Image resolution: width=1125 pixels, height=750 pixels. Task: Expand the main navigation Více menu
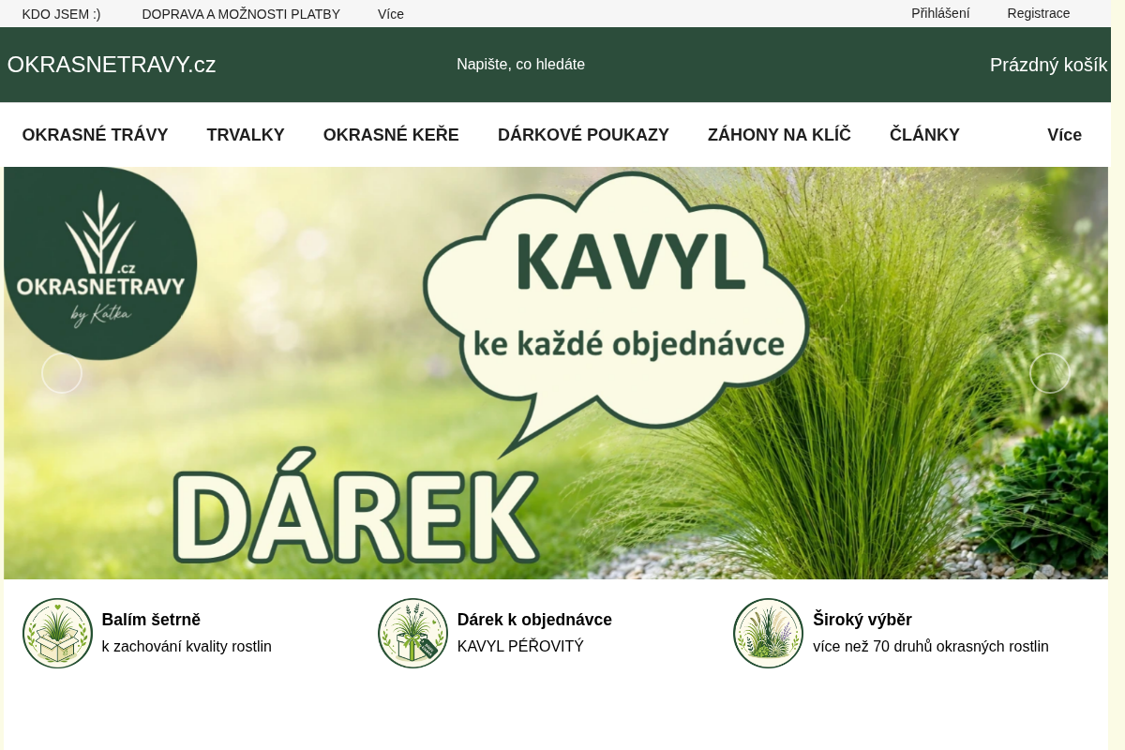[x=1064, y=135]
